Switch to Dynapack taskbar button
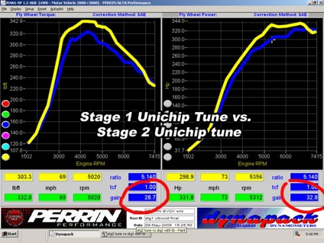Image resolution: width=324 pixels, height=243 pixels. click(74, 234)
